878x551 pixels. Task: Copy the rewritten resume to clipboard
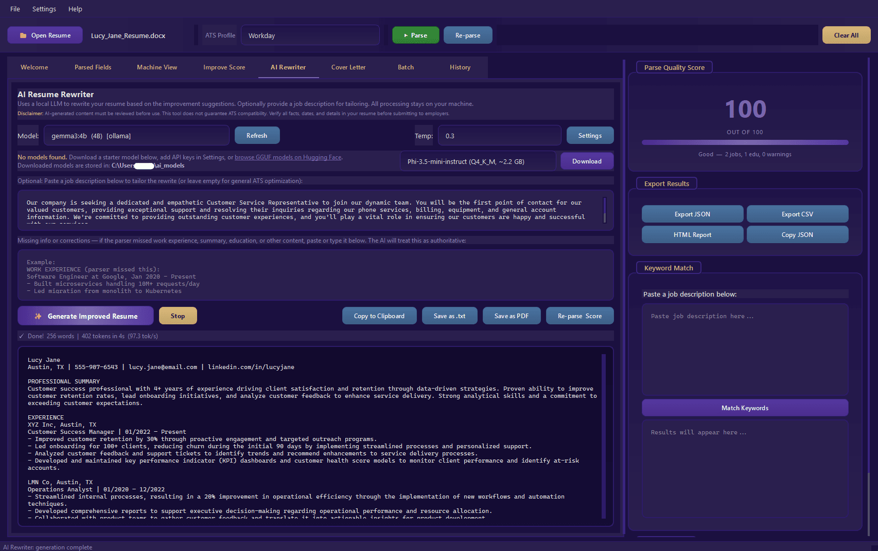(x=379, y=316)
